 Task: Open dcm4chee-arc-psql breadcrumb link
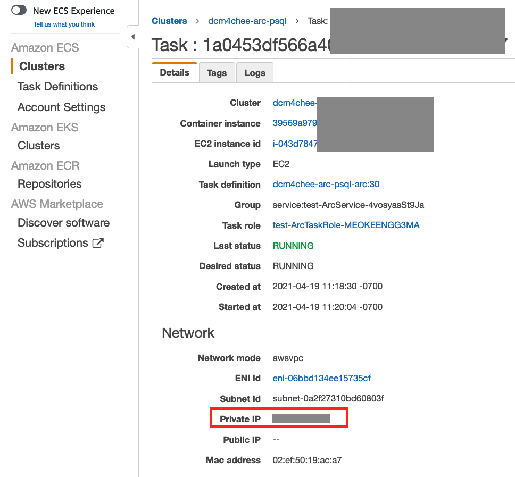coord(247,21)
